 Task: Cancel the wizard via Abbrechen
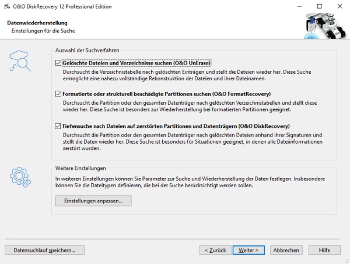286,250
